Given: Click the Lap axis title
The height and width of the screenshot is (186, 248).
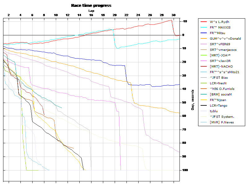Looking at the screenshot, I should click(x=91, y=11).
